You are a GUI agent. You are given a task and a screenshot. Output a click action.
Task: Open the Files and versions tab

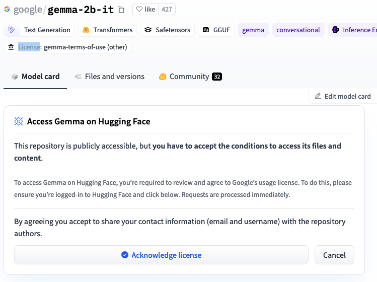pos(109,77)
